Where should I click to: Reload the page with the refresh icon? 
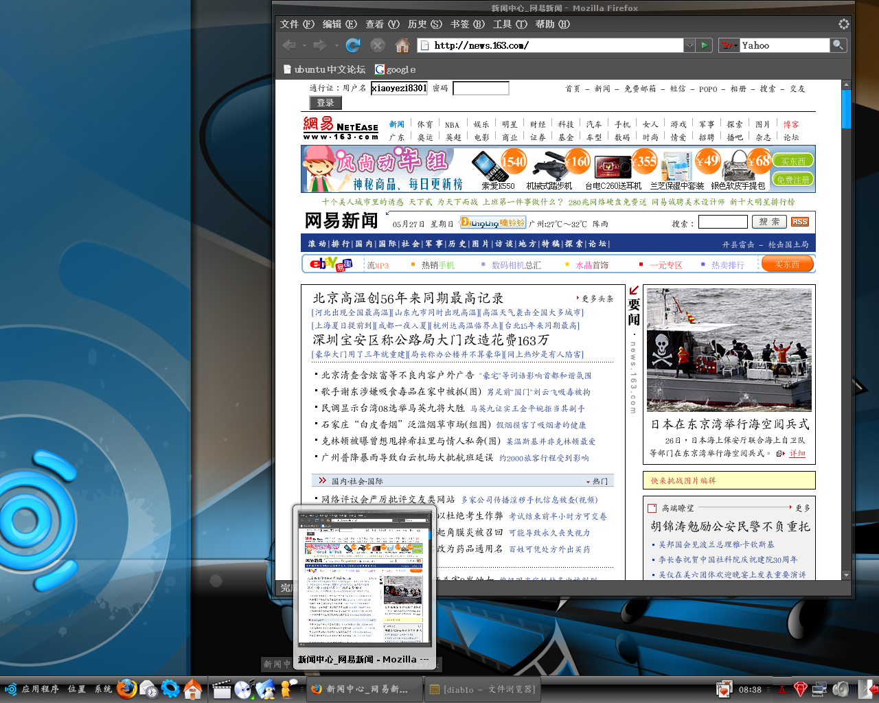click(353, 45)
